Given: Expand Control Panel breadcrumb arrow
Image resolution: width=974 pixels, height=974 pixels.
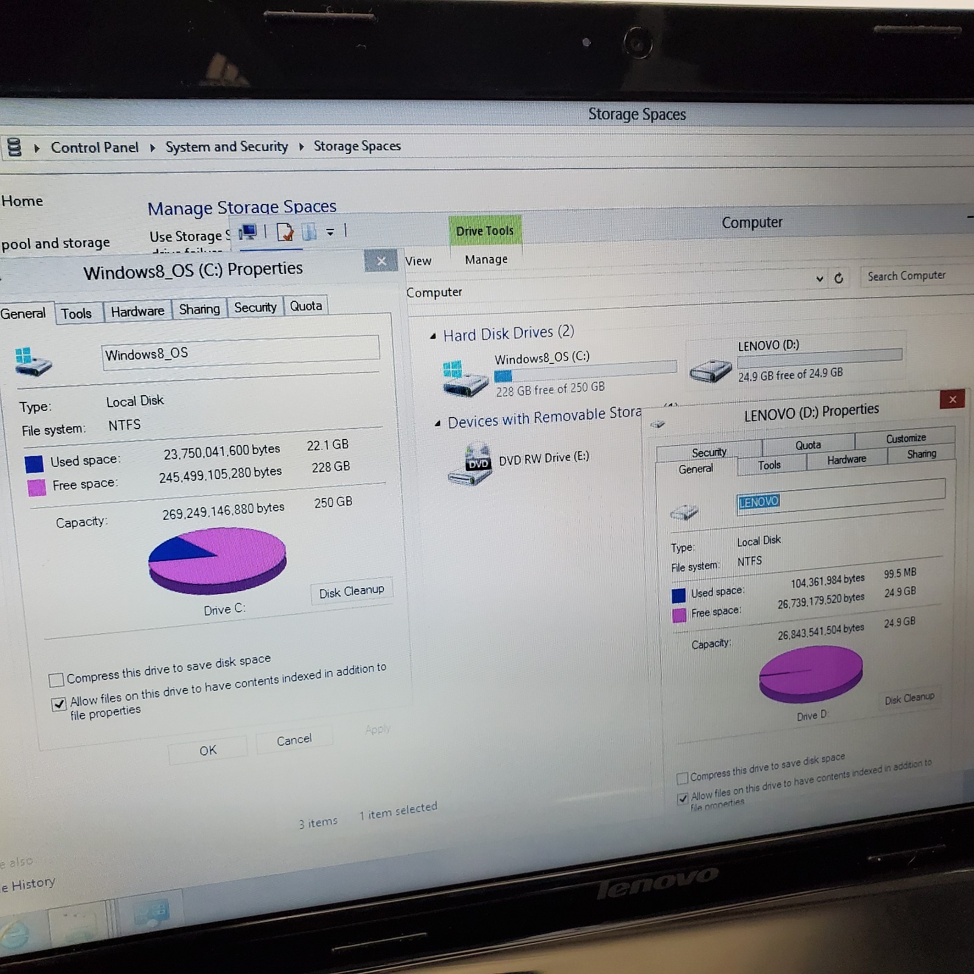Looking at the screenshot, I should [152, 148].
